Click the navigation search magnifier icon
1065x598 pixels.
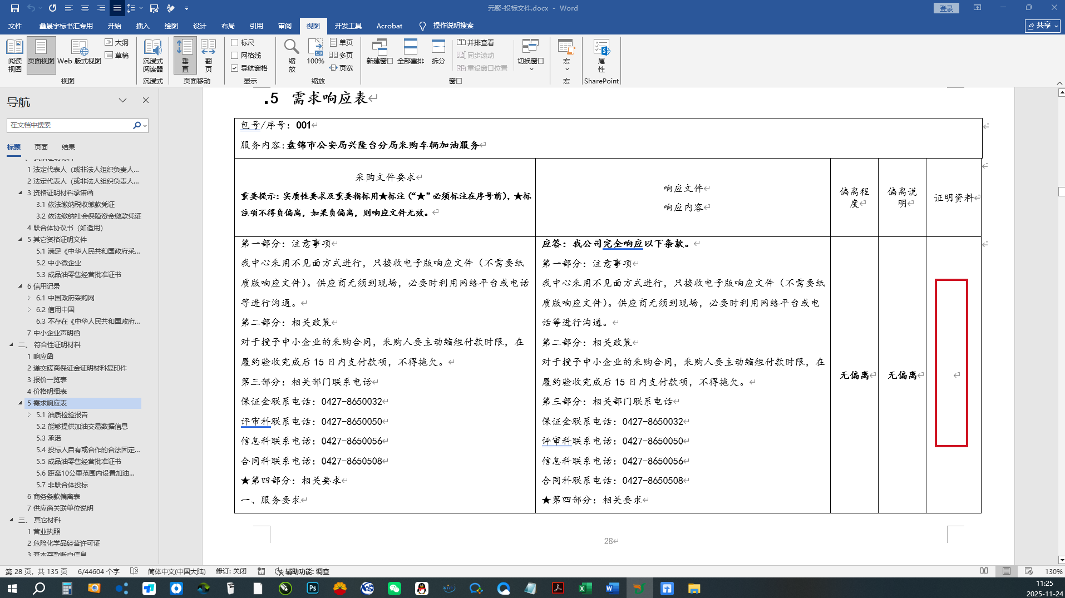pyautogui.click(x=137, y=125)
